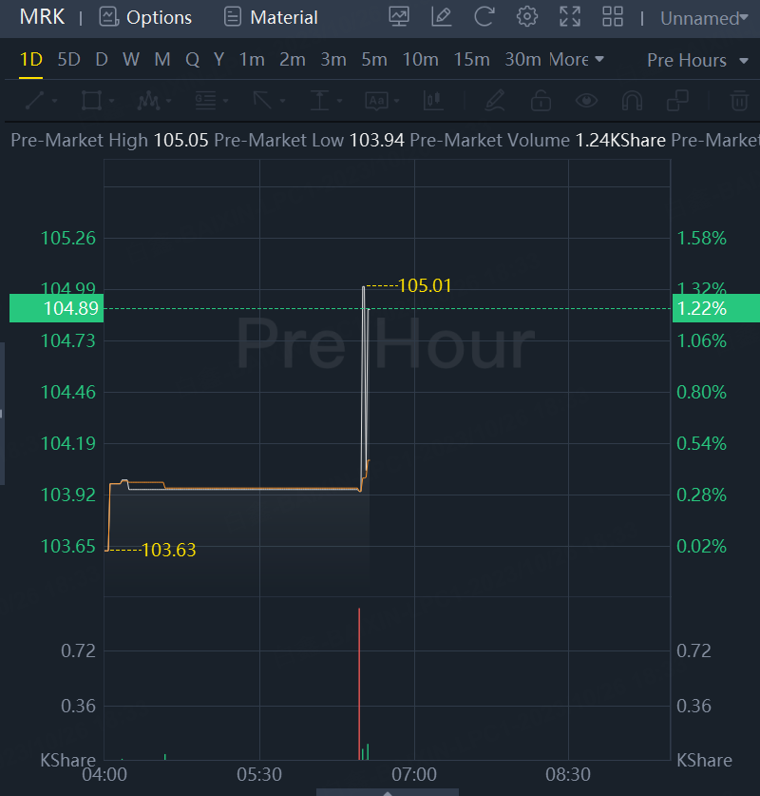Toggle the lock drawings icon
This screenshot has height=796, width=760.
point(541,100)
